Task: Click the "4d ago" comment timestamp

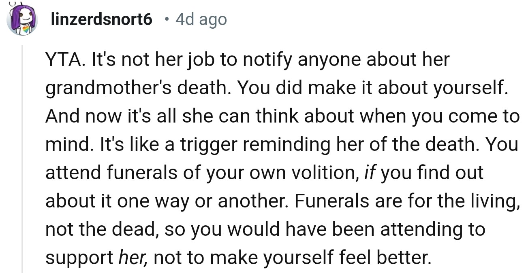Action: tap(201, 19)
